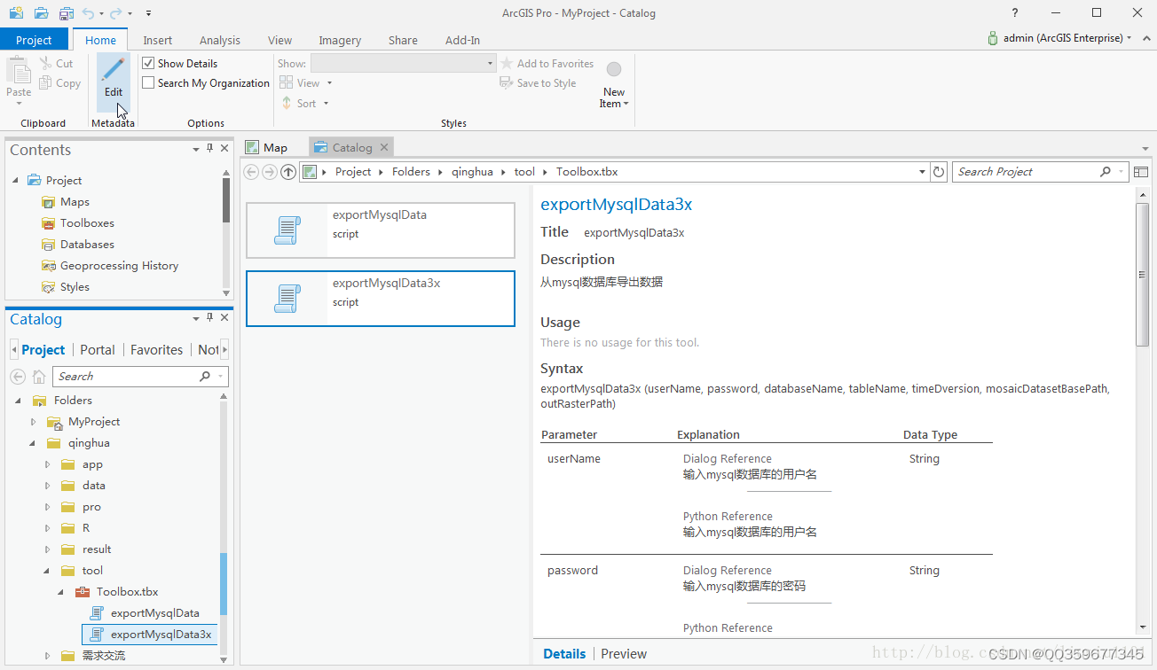Image resolution: width=1157 pixels, height=670 pixels.
Task: Expand the app folder node
Action: tap(48, 464)
